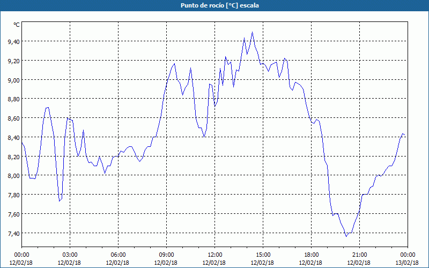Viewport: 429px width, 268px height.
Task: Select the 12:00 time label
Action: [215, 255]
